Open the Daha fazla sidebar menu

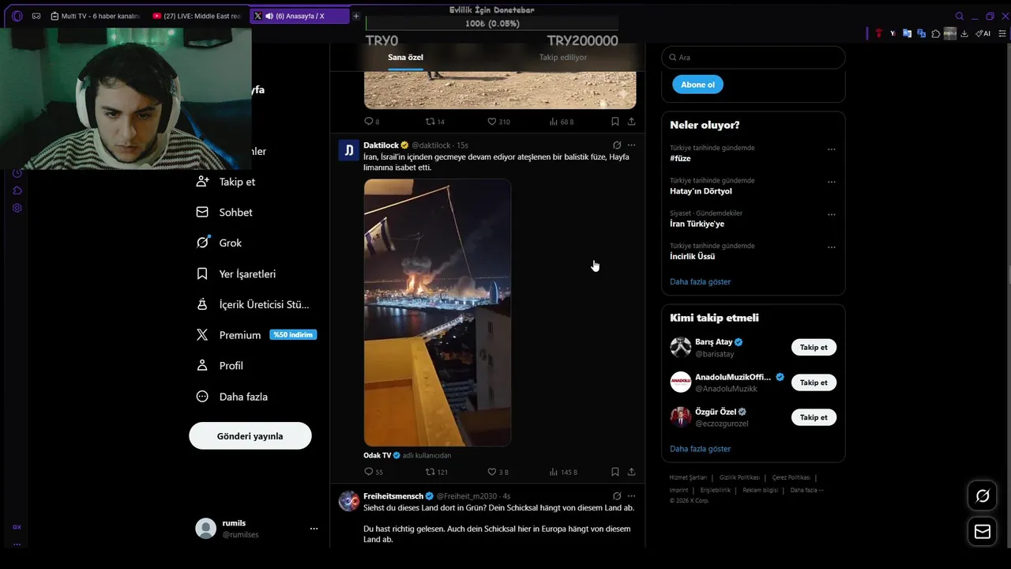[231, 397]
